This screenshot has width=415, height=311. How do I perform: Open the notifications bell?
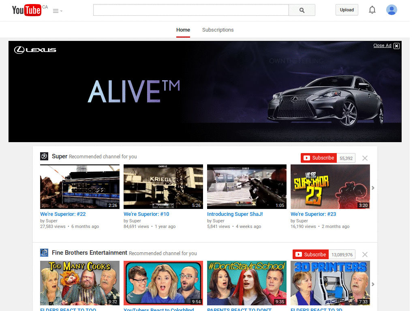pos(372,10)
